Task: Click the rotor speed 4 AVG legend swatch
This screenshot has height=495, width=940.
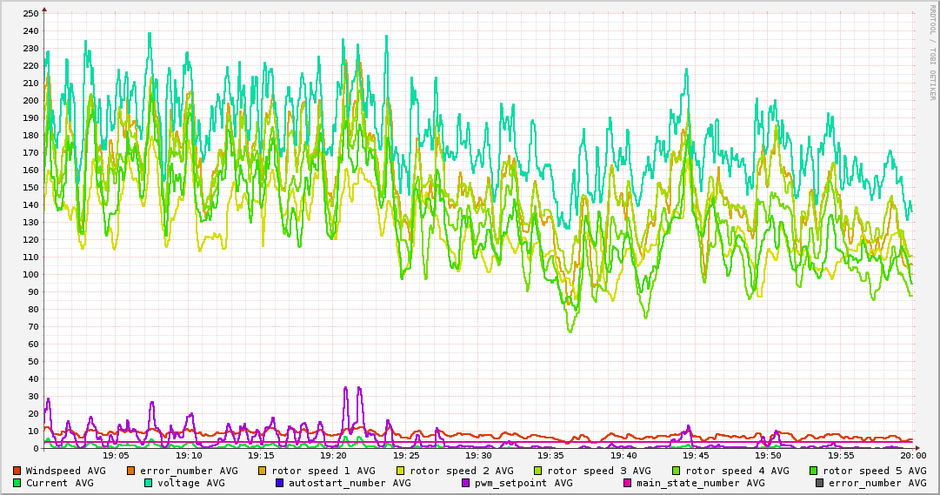Action: point(677,471)
